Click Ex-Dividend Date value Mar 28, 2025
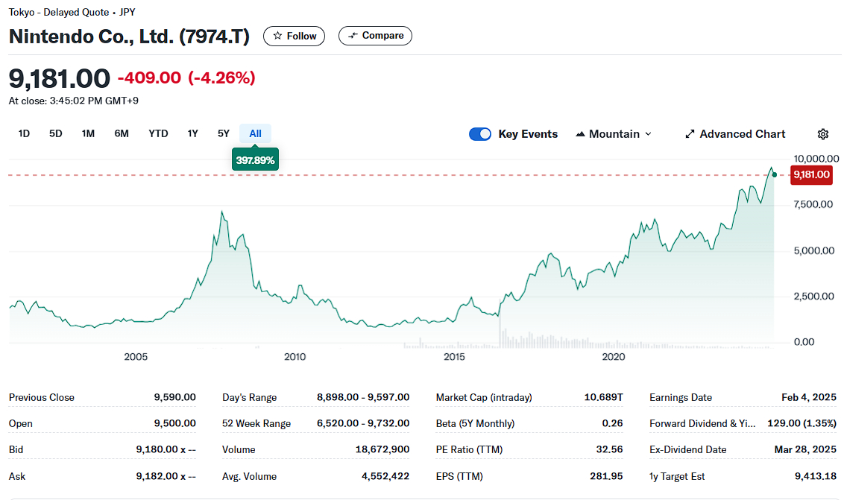 [805, 449]
